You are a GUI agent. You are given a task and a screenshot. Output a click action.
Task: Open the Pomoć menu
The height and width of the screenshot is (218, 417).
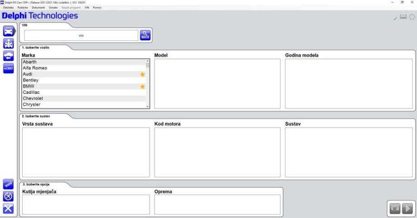tap(97, 7)
